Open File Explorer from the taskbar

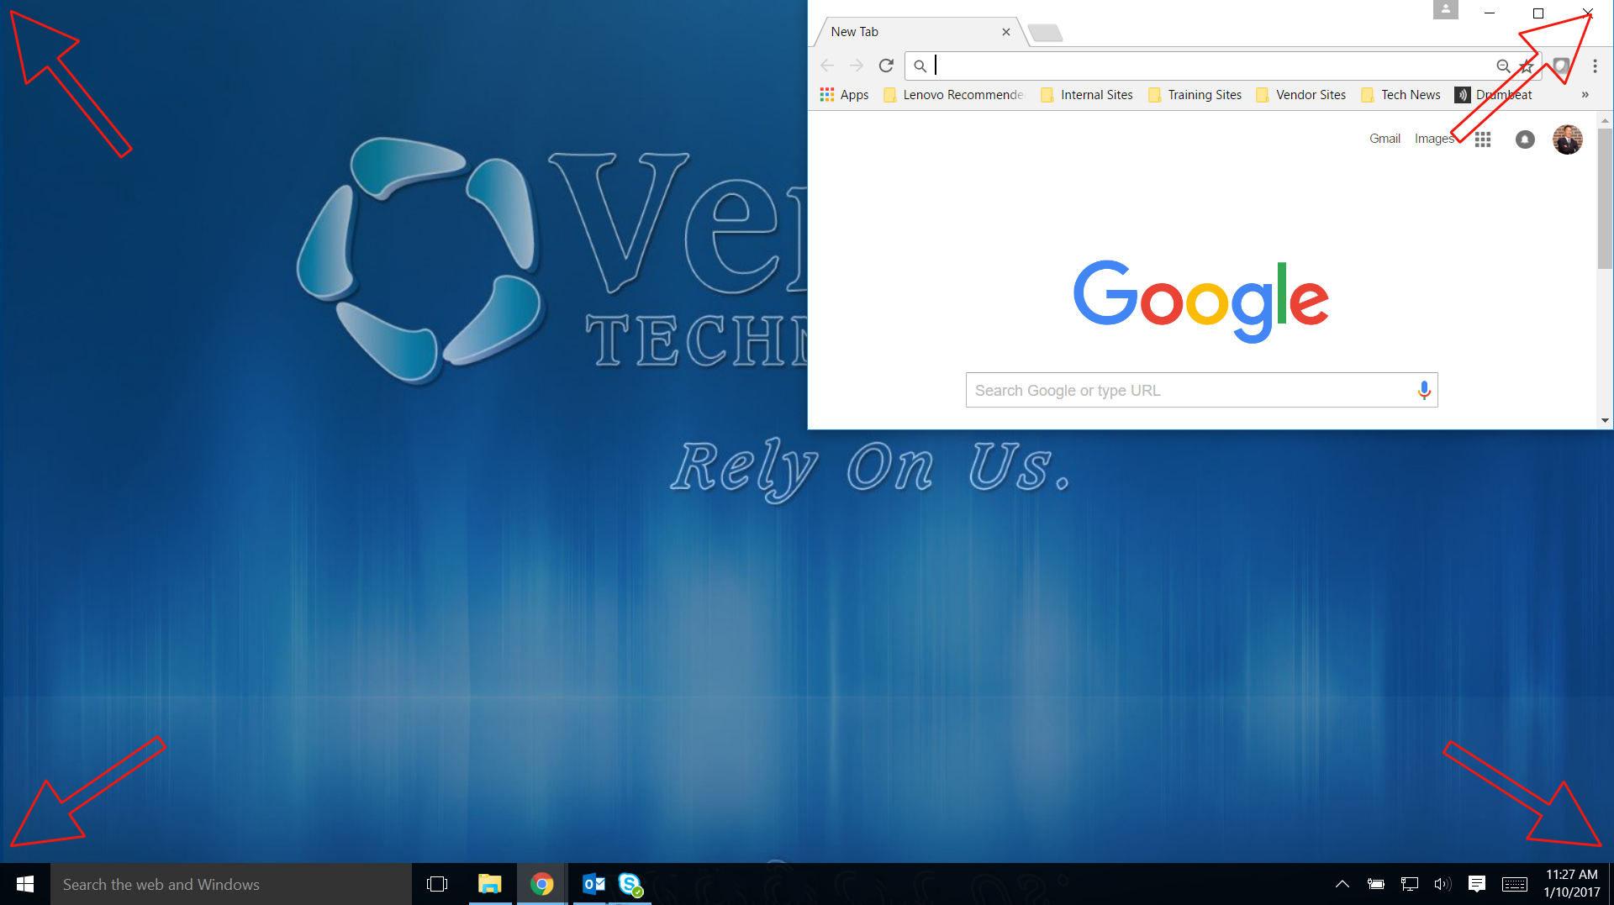point(489,884)
